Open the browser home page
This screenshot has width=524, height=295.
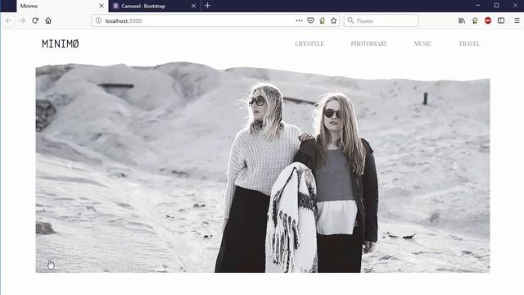[48, 20]
